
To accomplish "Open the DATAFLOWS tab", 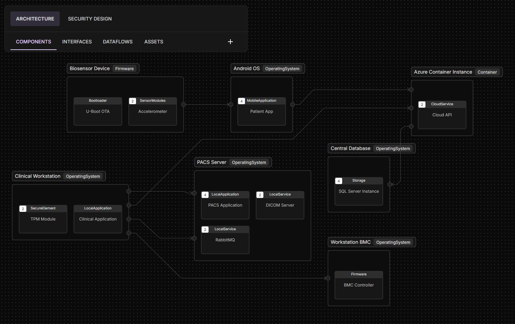I will (x=118, y=42).
